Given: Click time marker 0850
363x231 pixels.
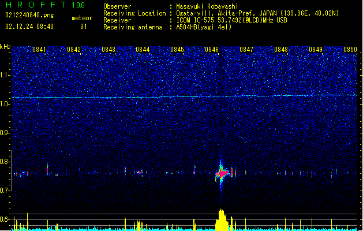Looking at the screenshot, I should tap(350, 50).
